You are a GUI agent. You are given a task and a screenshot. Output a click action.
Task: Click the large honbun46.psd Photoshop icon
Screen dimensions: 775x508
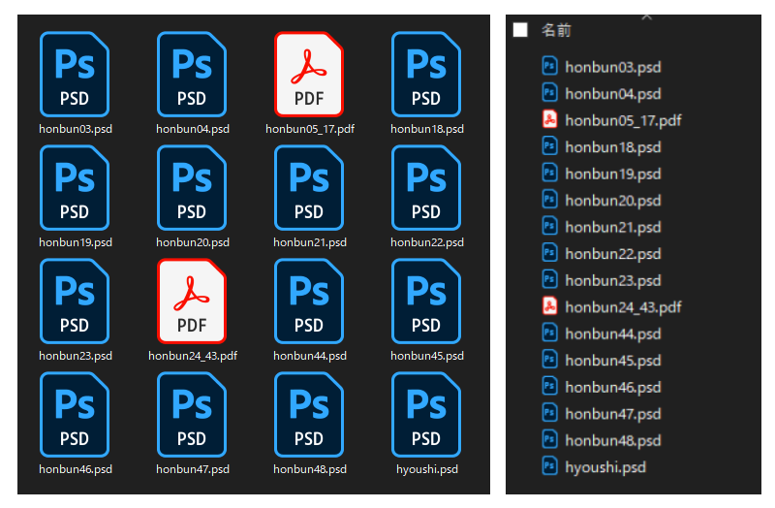click(x=75, y=414)
